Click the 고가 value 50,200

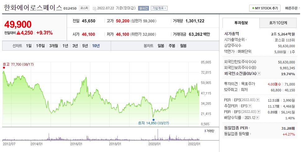tap(123, 21)
